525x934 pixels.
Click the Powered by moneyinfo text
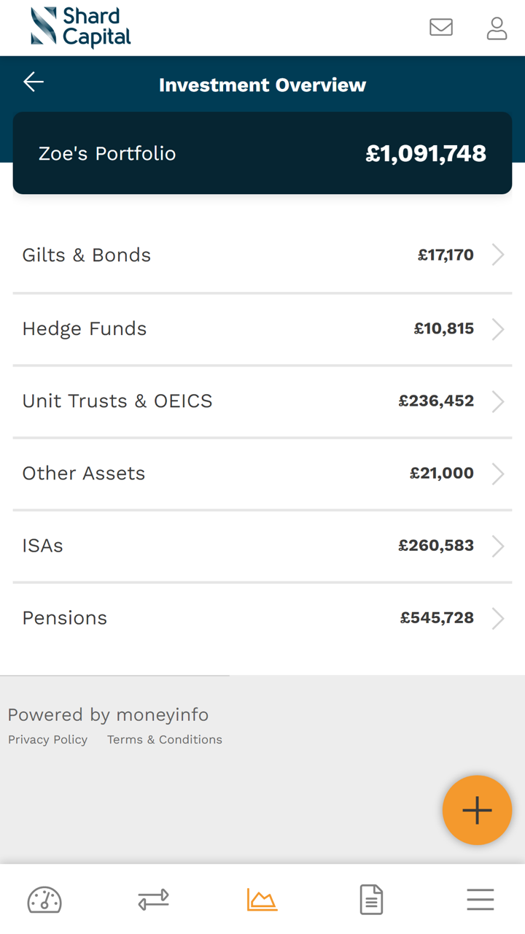point(108,715)
